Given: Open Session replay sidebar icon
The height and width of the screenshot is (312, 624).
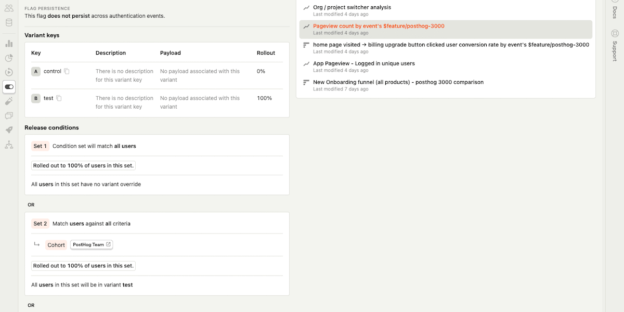Looking at the screenshot, I should click(9, 72).
